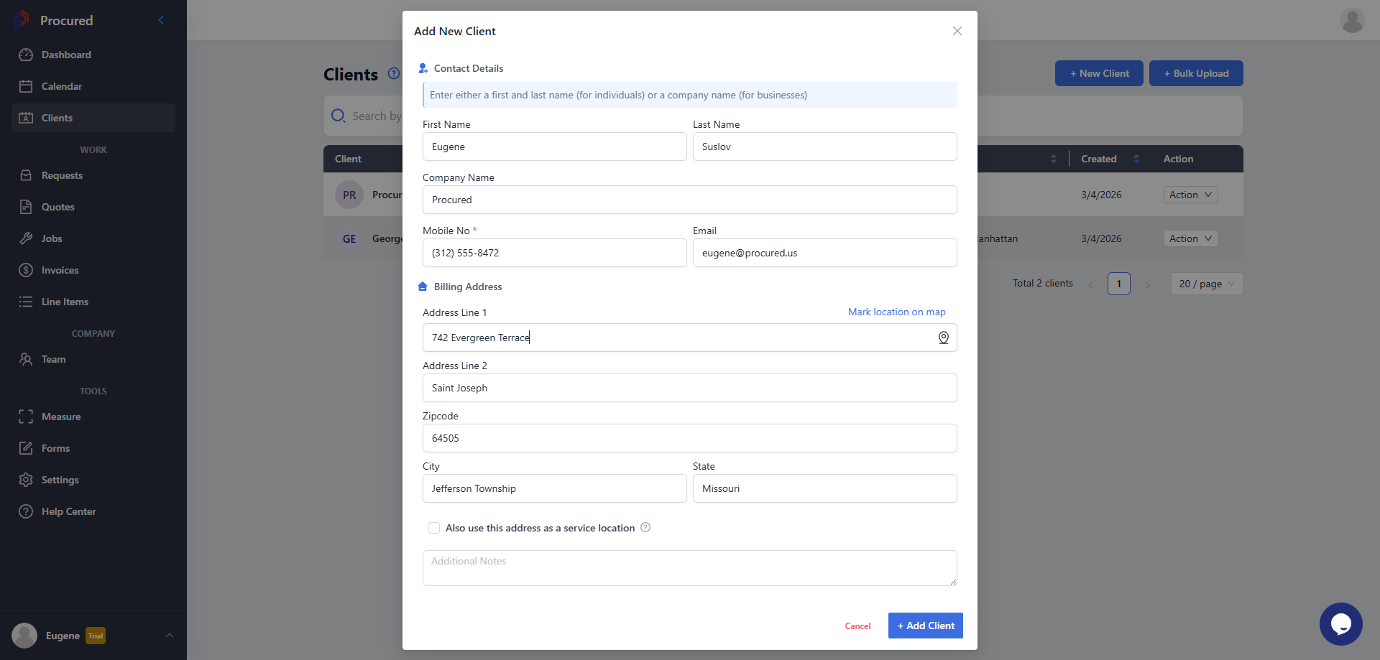Expand the Eugene account menu in the sidebar
This screenshot has width=1380, height=660.
point(170,636)
